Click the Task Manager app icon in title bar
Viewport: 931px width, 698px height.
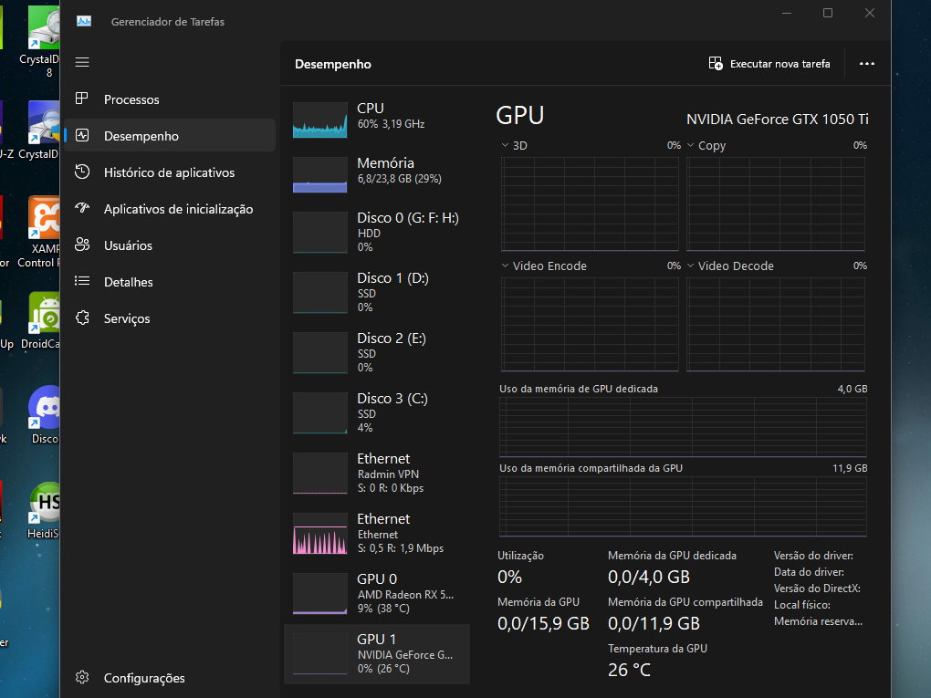click(84, 21)
